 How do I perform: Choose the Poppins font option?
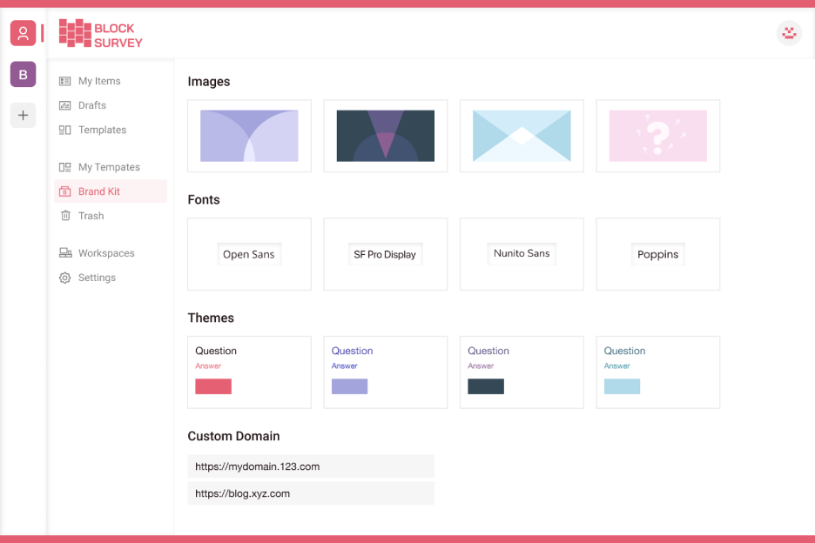[x=657, y=254]
